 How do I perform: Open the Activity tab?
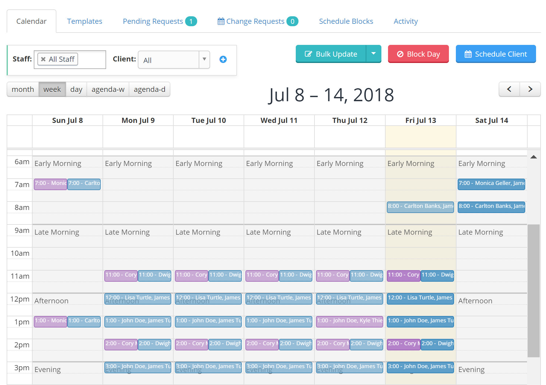coord(406,21)
